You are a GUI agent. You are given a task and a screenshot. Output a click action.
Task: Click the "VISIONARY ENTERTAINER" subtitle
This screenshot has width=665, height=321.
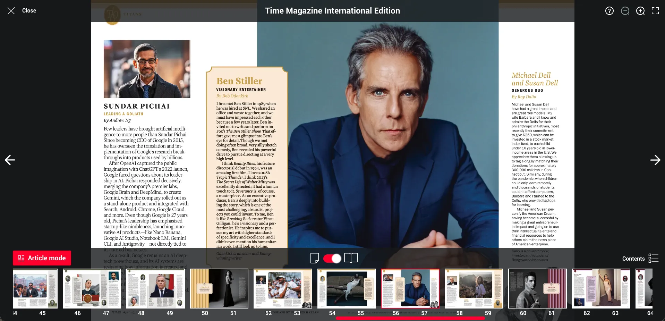241,90
